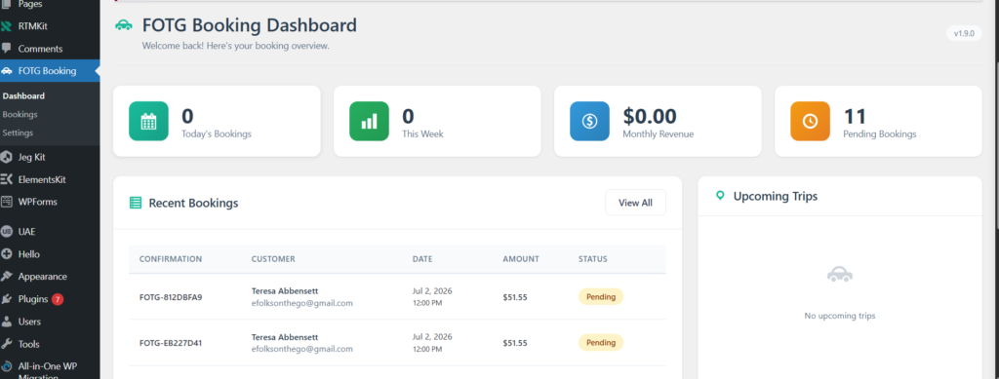
Task: Click the CUSTOMER column header
Action: pyautogui.click(x=273, y=259)
